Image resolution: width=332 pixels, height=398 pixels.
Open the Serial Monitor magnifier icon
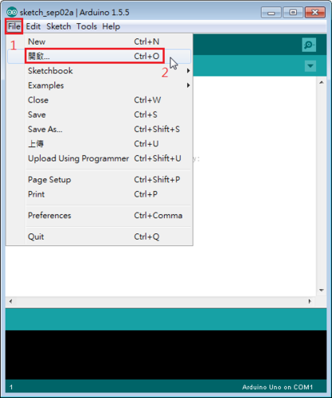tap(309, 45)
